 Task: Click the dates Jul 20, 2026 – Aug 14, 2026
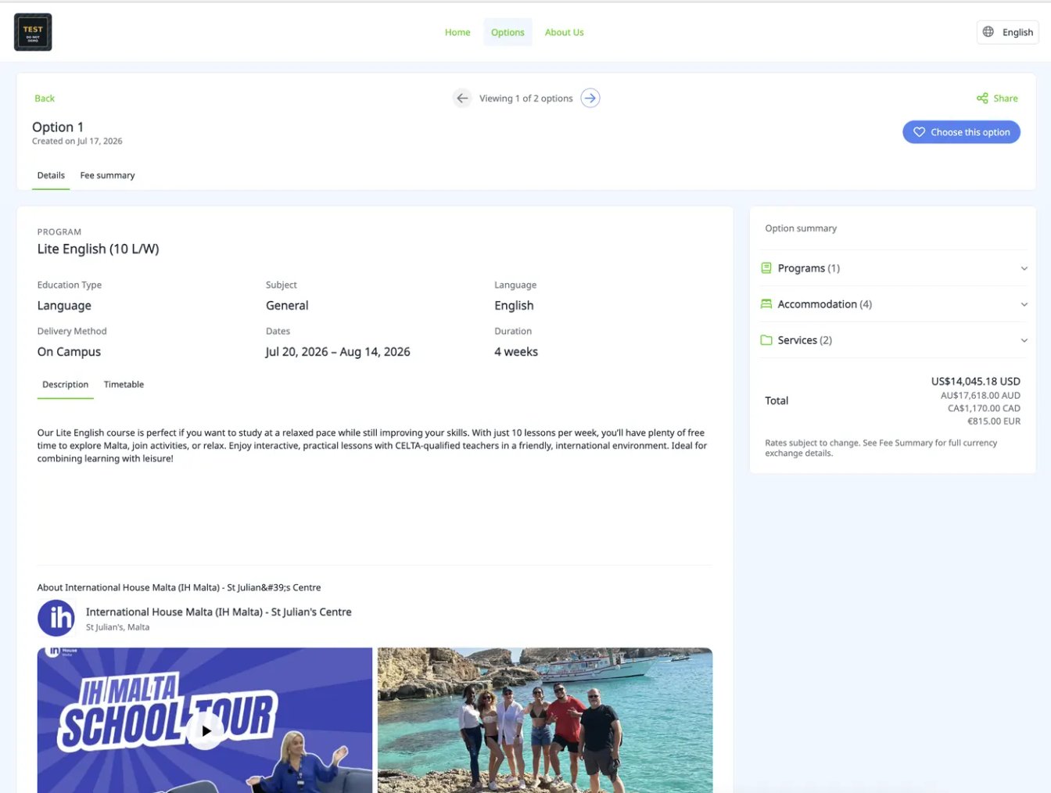338,352
